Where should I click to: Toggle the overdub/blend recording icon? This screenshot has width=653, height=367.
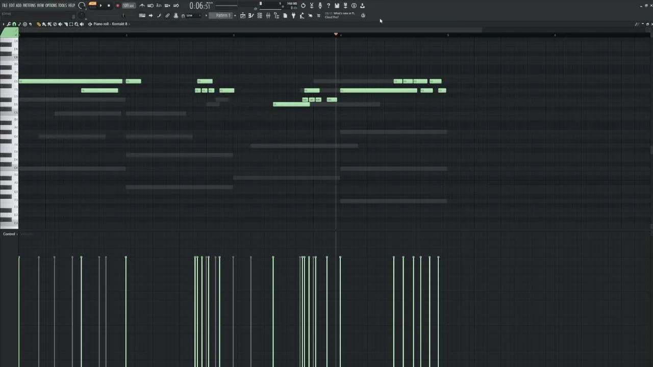(x=167, y=6)
